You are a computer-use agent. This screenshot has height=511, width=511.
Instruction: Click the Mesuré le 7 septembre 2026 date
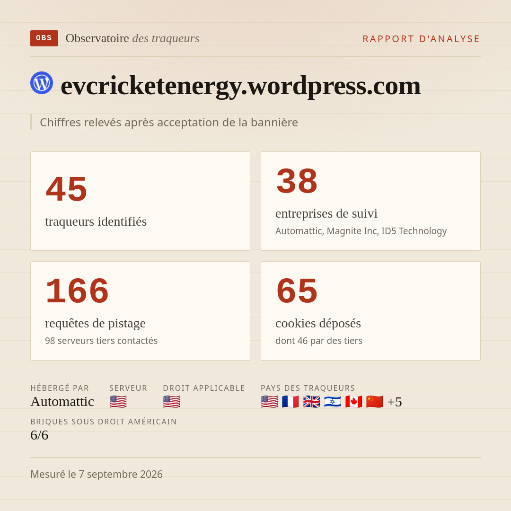point(97,475)
